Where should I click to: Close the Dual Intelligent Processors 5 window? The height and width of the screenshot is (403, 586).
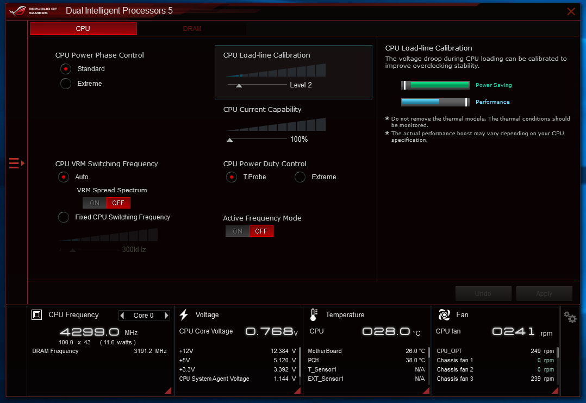[571, 11]
